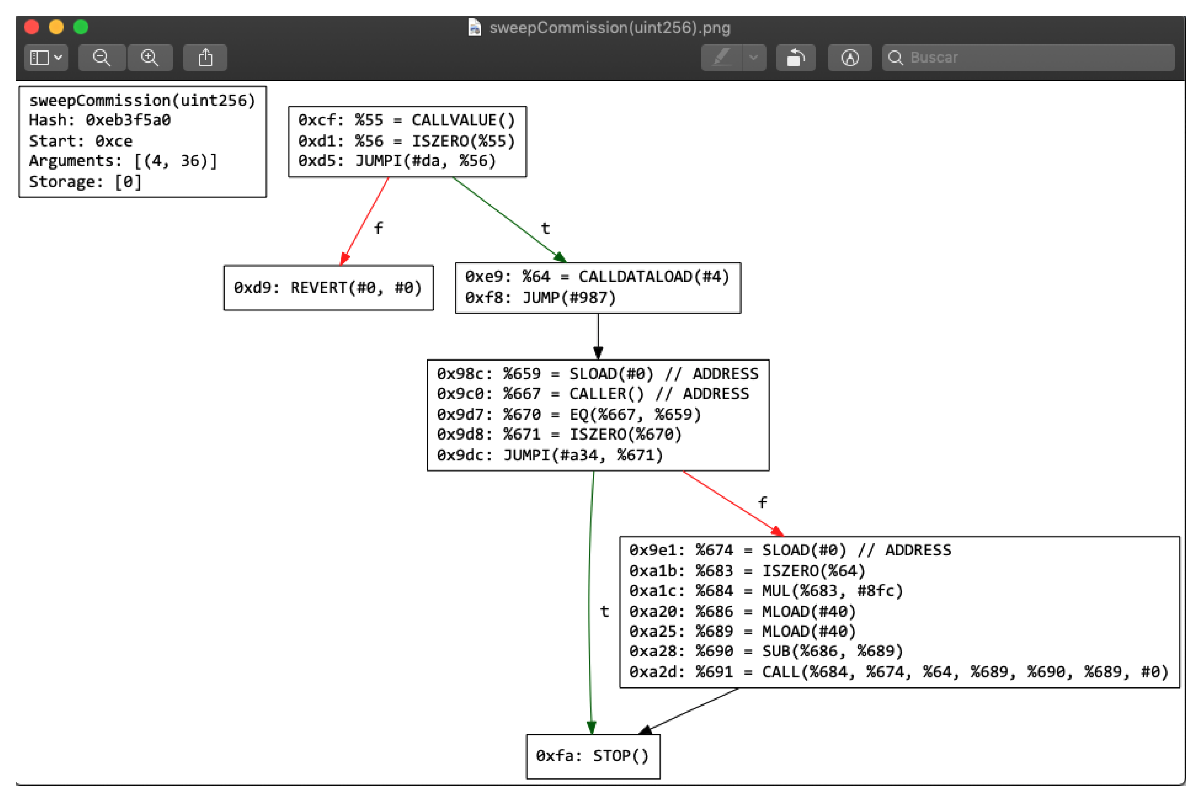Close the Preview window with red button

[31, 26]
